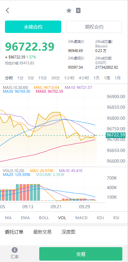Show the EMA indicator
This screenshot has height=262, width=128.
pyautogui.click(x=25, y=218)
